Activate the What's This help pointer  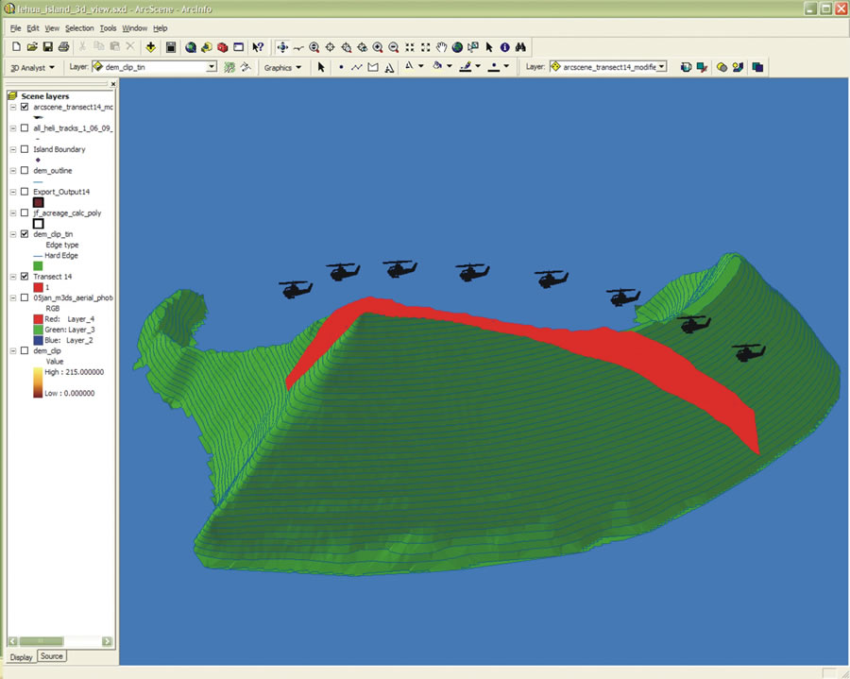pyautogui.click(x=258, y=47)
